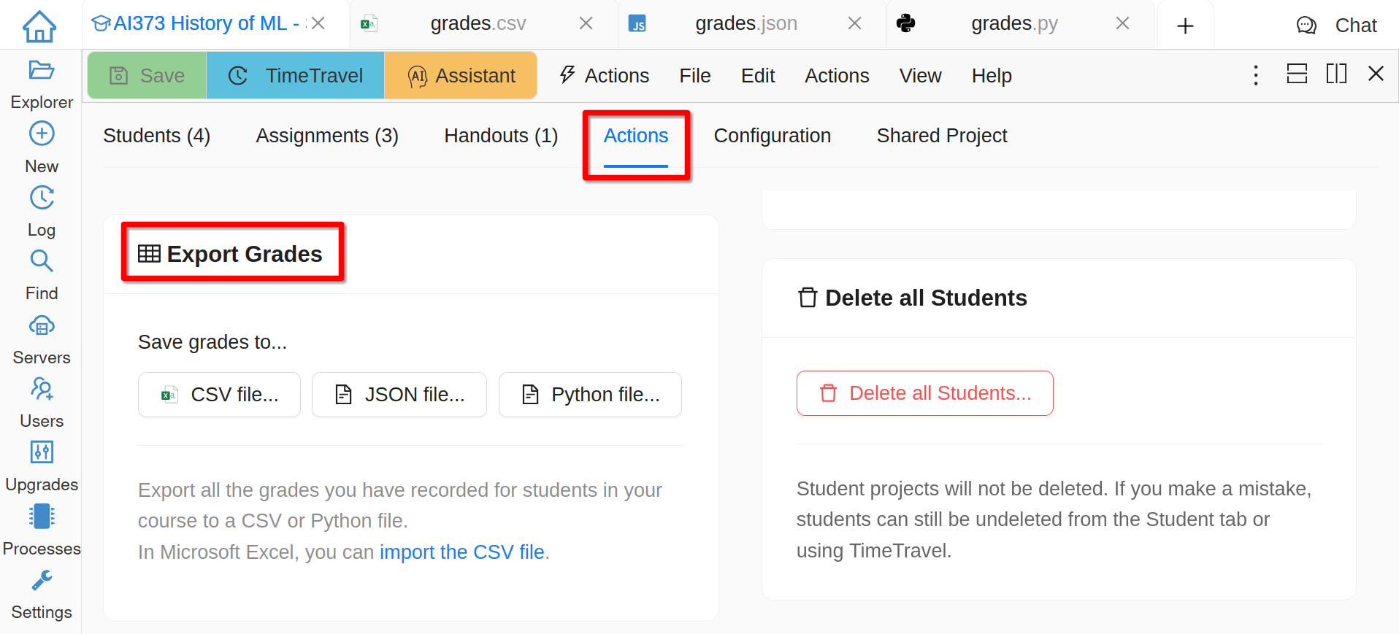Image resolution: width=1399 pixels, height=634 pixels.
Task: Click the New file plus icon
Action: tap(41, 134)
